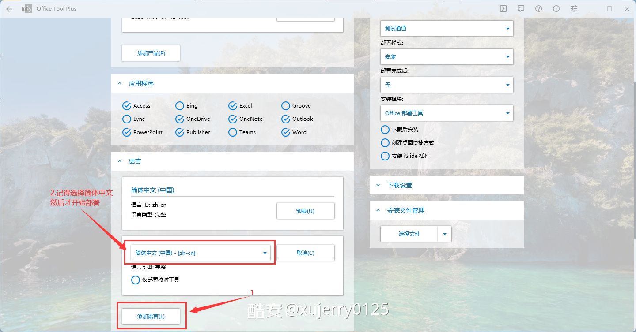Open the 部署模式 dropdown showing 安装
Viewport: 636px width, 332px height.
[447, 57]
